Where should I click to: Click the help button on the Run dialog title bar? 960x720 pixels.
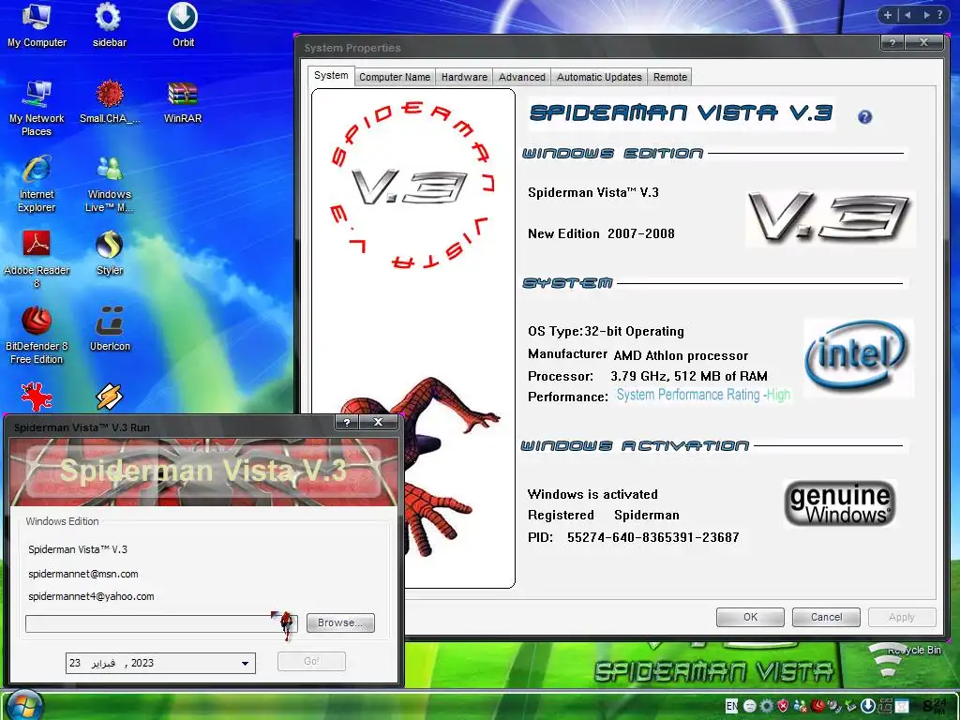tap(347, 422)
